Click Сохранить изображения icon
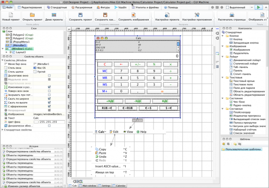 pos(134,15)
